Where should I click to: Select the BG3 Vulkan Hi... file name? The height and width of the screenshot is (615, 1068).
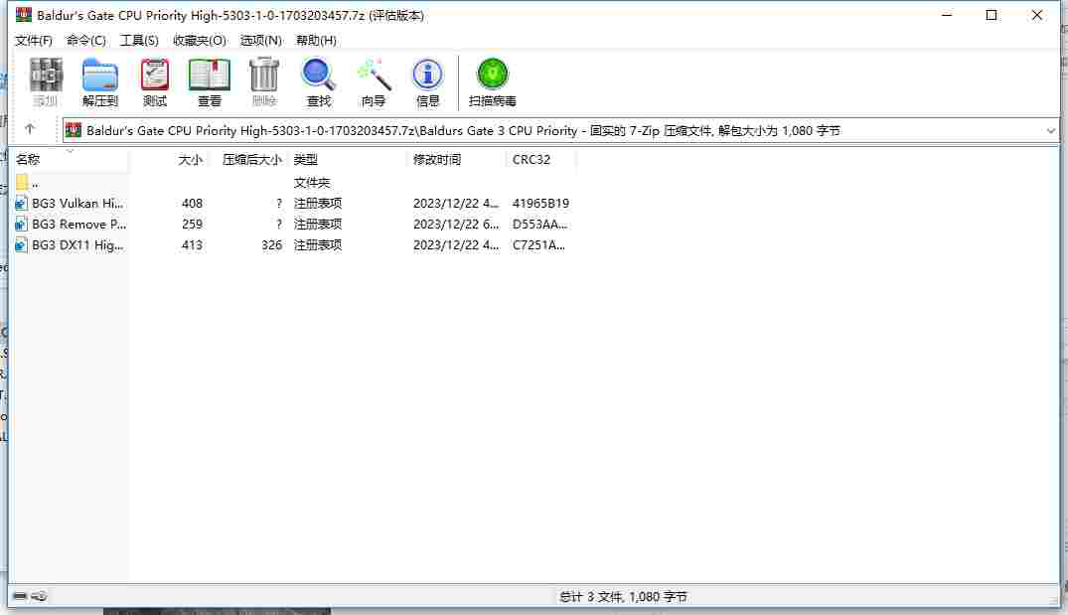pyautogui.click(x=77, y=203)
